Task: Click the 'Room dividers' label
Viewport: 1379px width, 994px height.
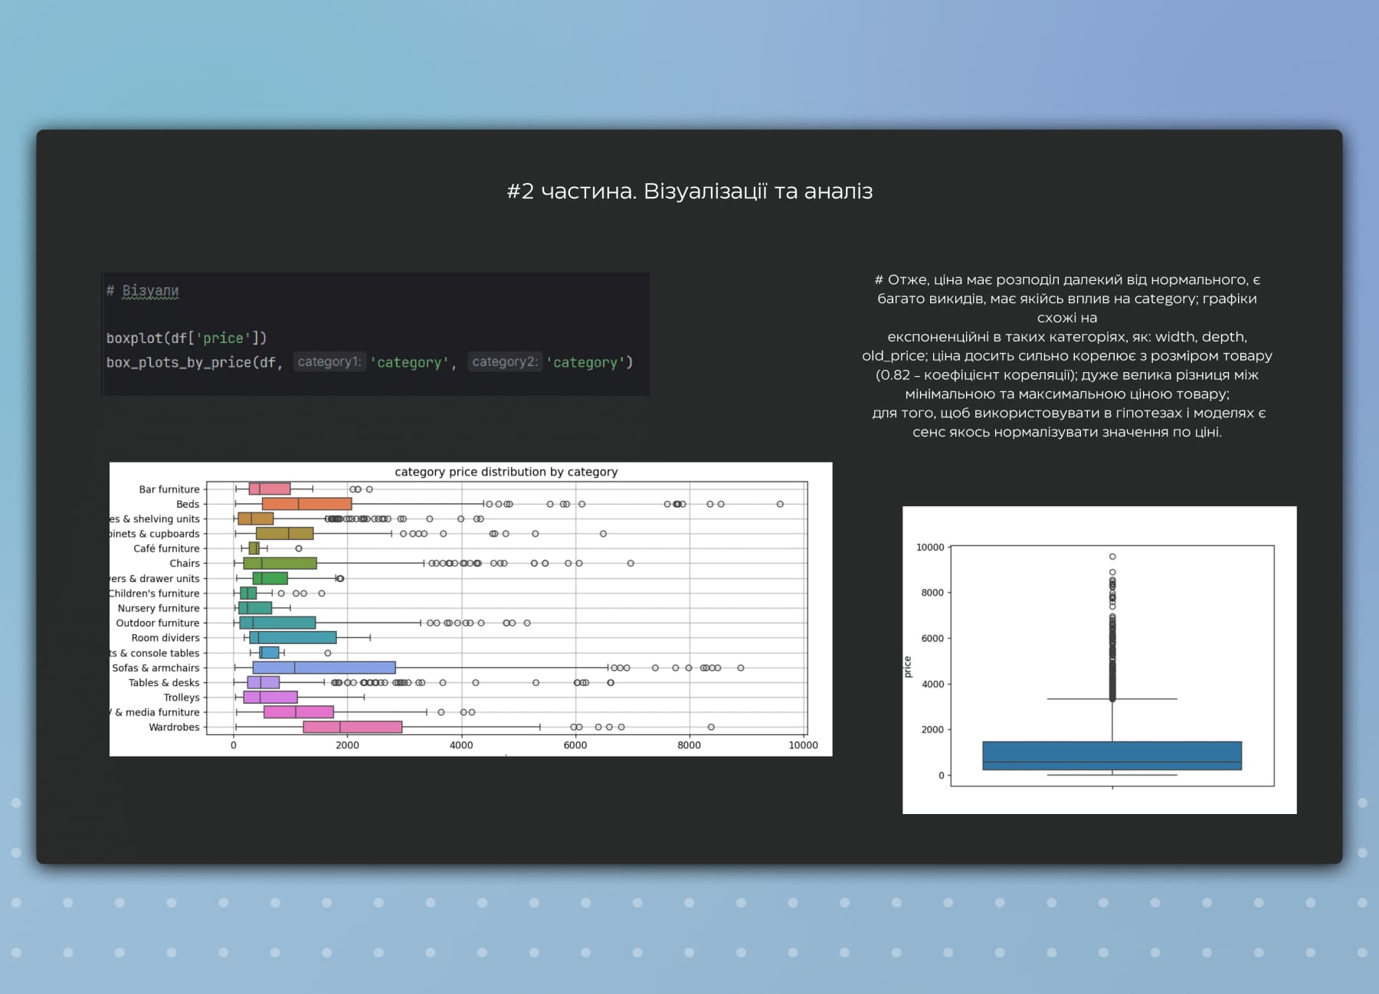Action: [165, 638]
